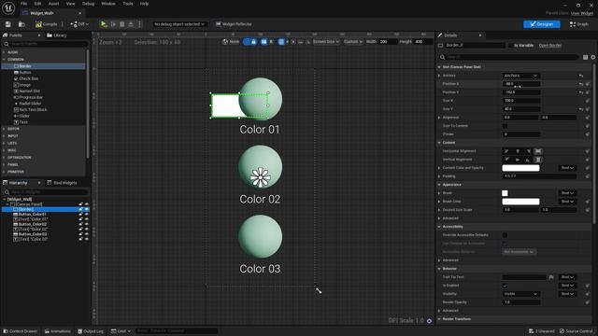Set vertical alignment to top
The height and width of the screenshot is (336, 598).
click(506, 160)
